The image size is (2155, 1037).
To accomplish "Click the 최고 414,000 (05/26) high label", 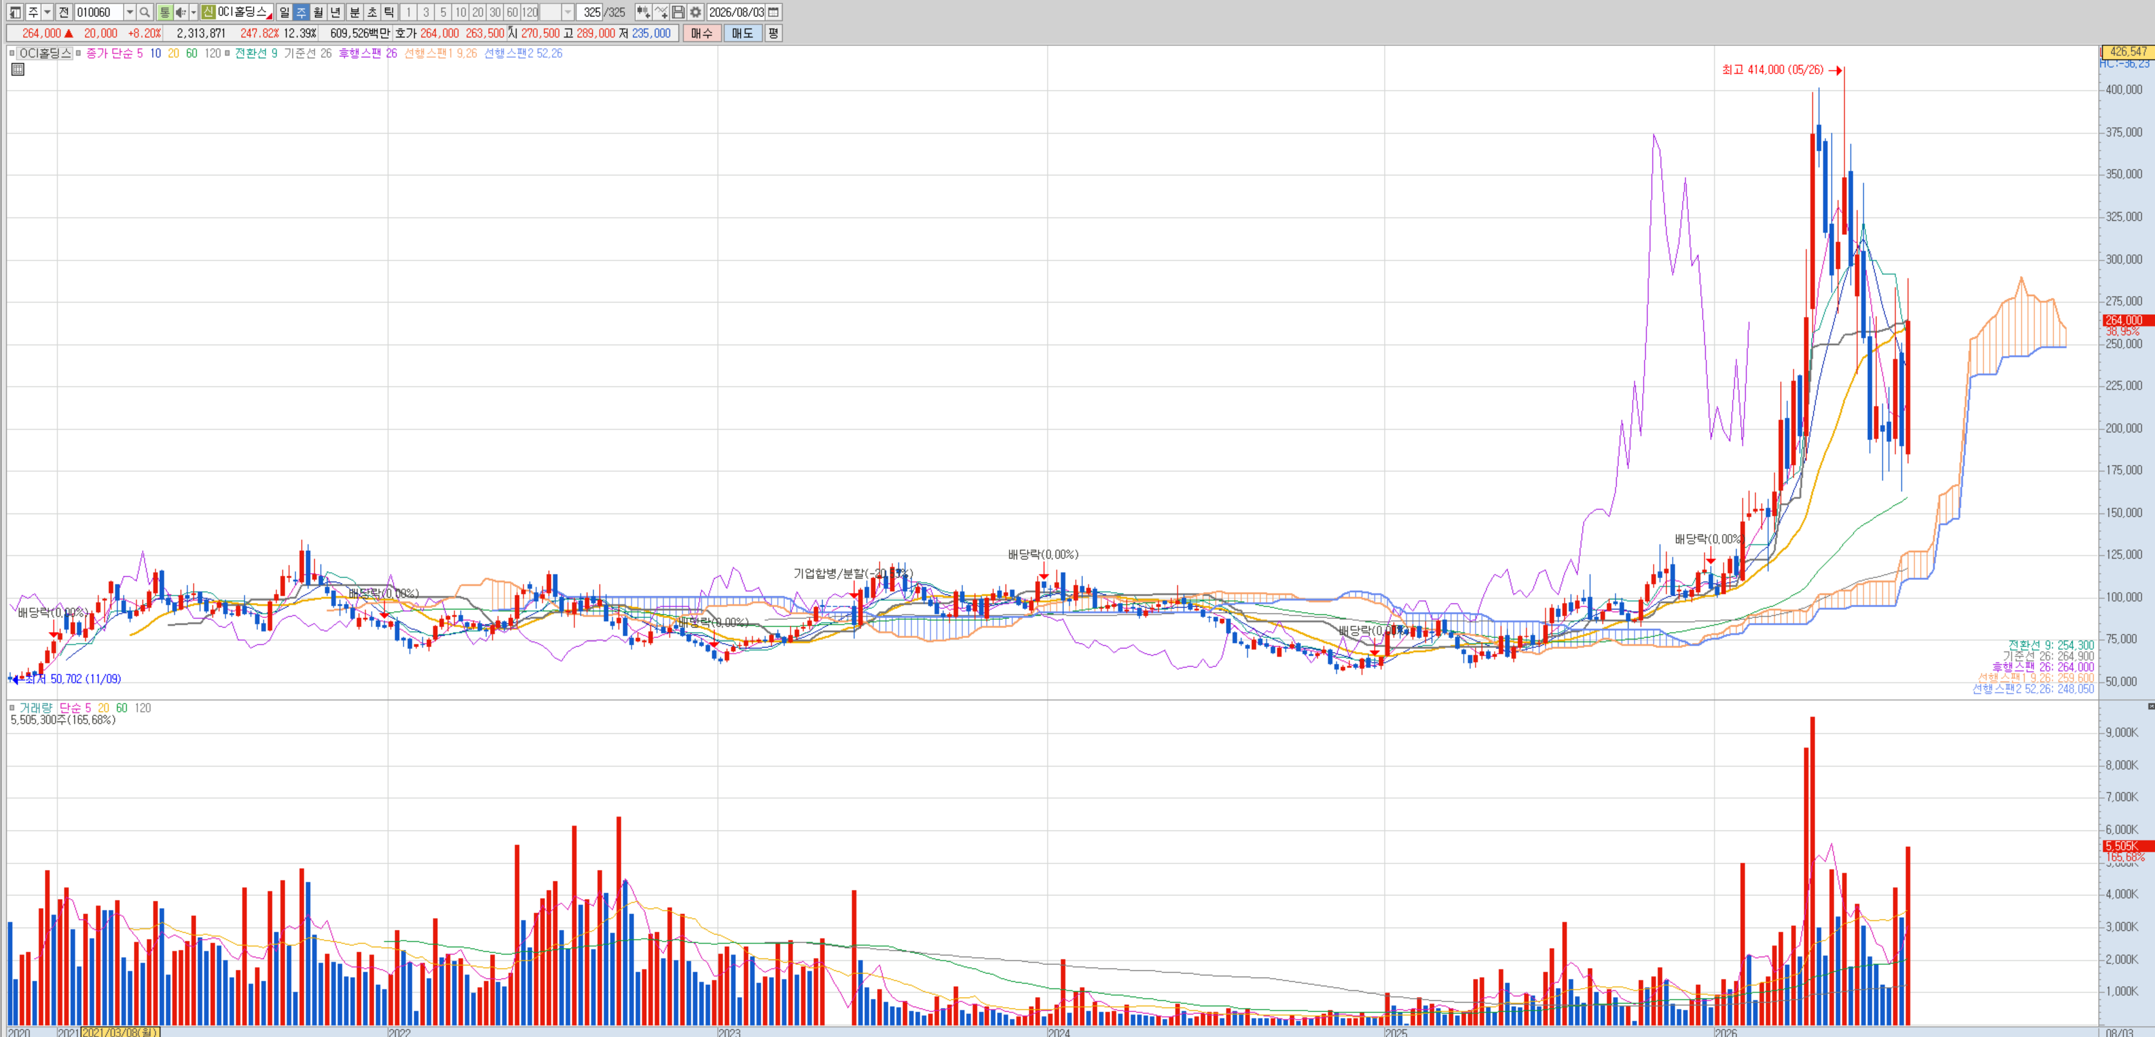I will click(x=1773, y=70).
